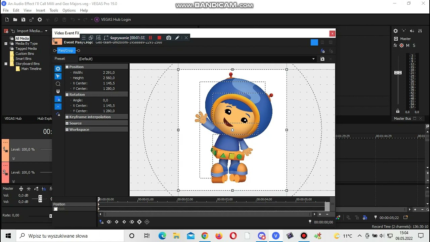Open the Bandicam bar hamburger menu
430x242 pixels.
tap(84, 38)
